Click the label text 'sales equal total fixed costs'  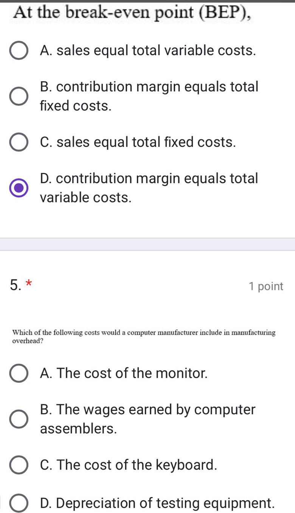coord(138,142)
